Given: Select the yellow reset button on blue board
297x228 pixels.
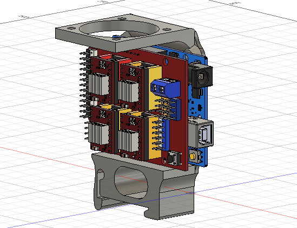Looking at the screenshot, I should coord(193,157).
